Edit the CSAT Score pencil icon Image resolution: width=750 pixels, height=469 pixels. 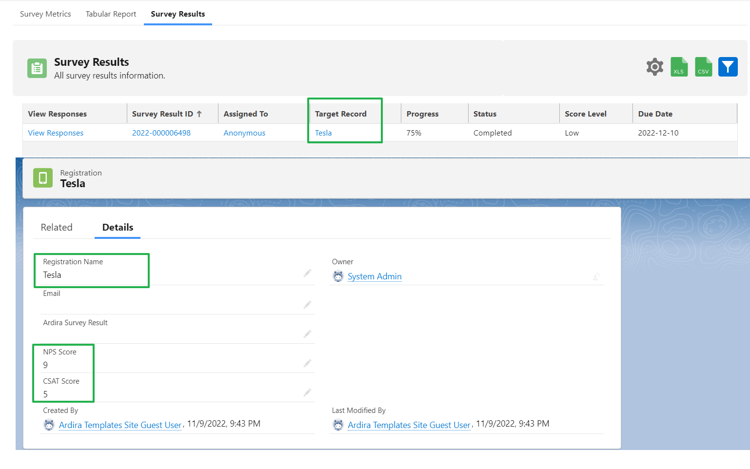(307, 392)
